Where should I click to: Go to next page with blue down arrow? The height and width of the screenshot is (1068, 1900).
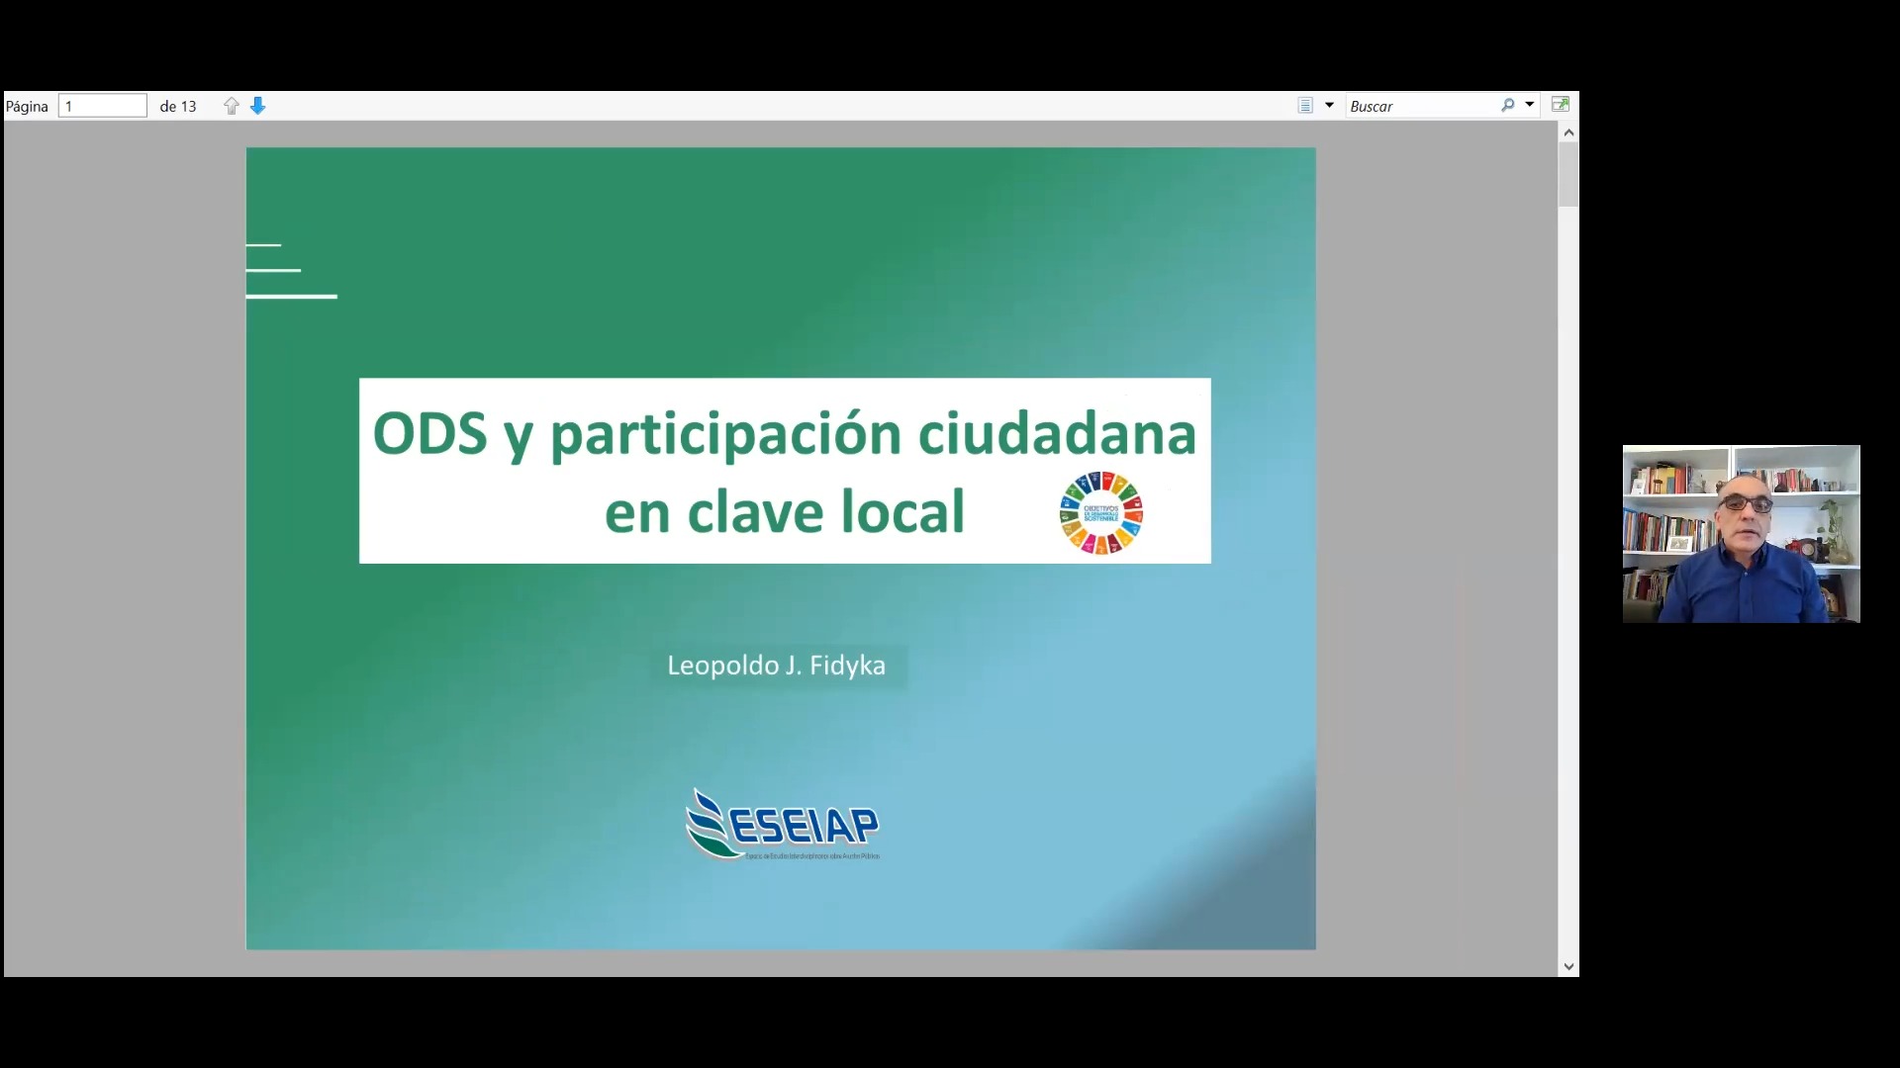(x=258, y=106)
